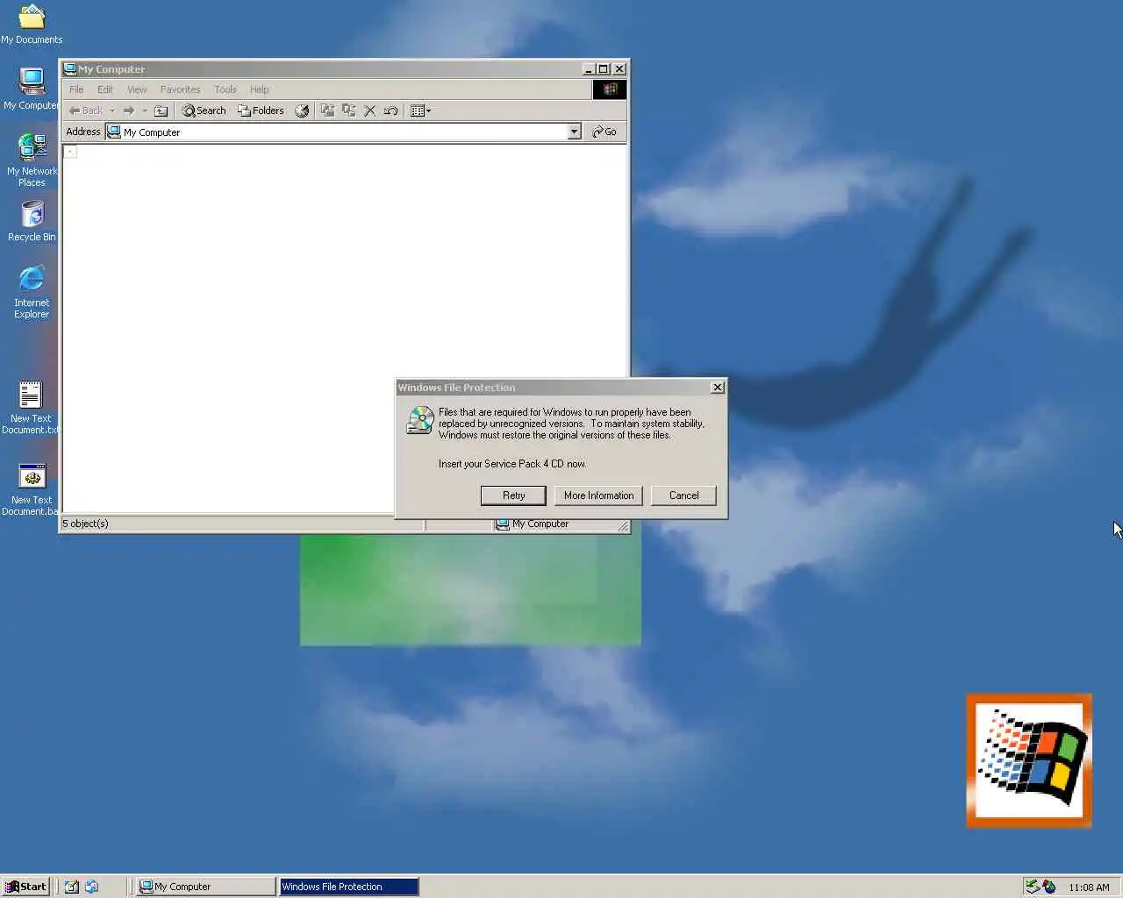1123x898 pixels.
Task: Click the first green-arrow system tray icon
Action: pyautogui.click(x=1033, y=887)
